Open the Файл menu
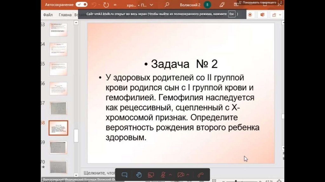This screenshot has width=325, height=182. (48, 15)
